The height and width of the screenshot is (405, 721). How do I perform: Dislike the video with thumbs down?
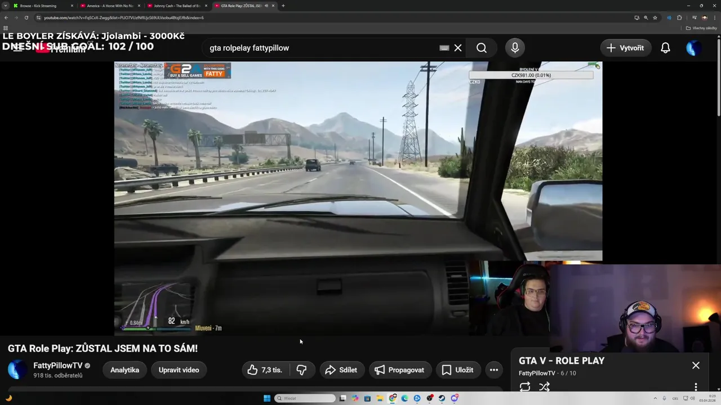301,370
